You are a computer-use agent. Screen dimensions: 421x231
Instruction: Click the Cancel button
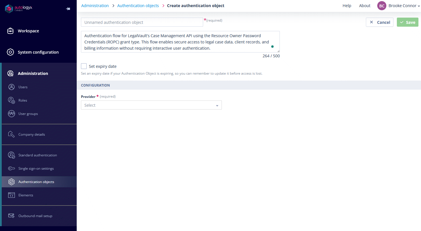(x=380, y=22)
